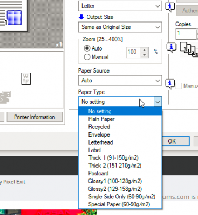Collapse the Paper Type dropdown arrow

[x=158, y=102]
